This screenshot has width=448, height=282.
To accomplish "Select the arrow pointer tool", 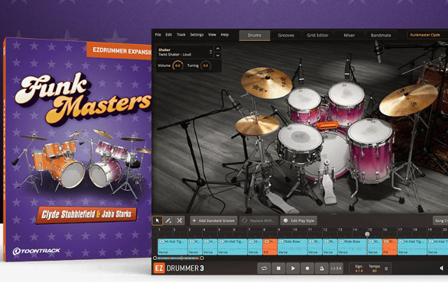I will pyautogui.click(x=157, y=220).
